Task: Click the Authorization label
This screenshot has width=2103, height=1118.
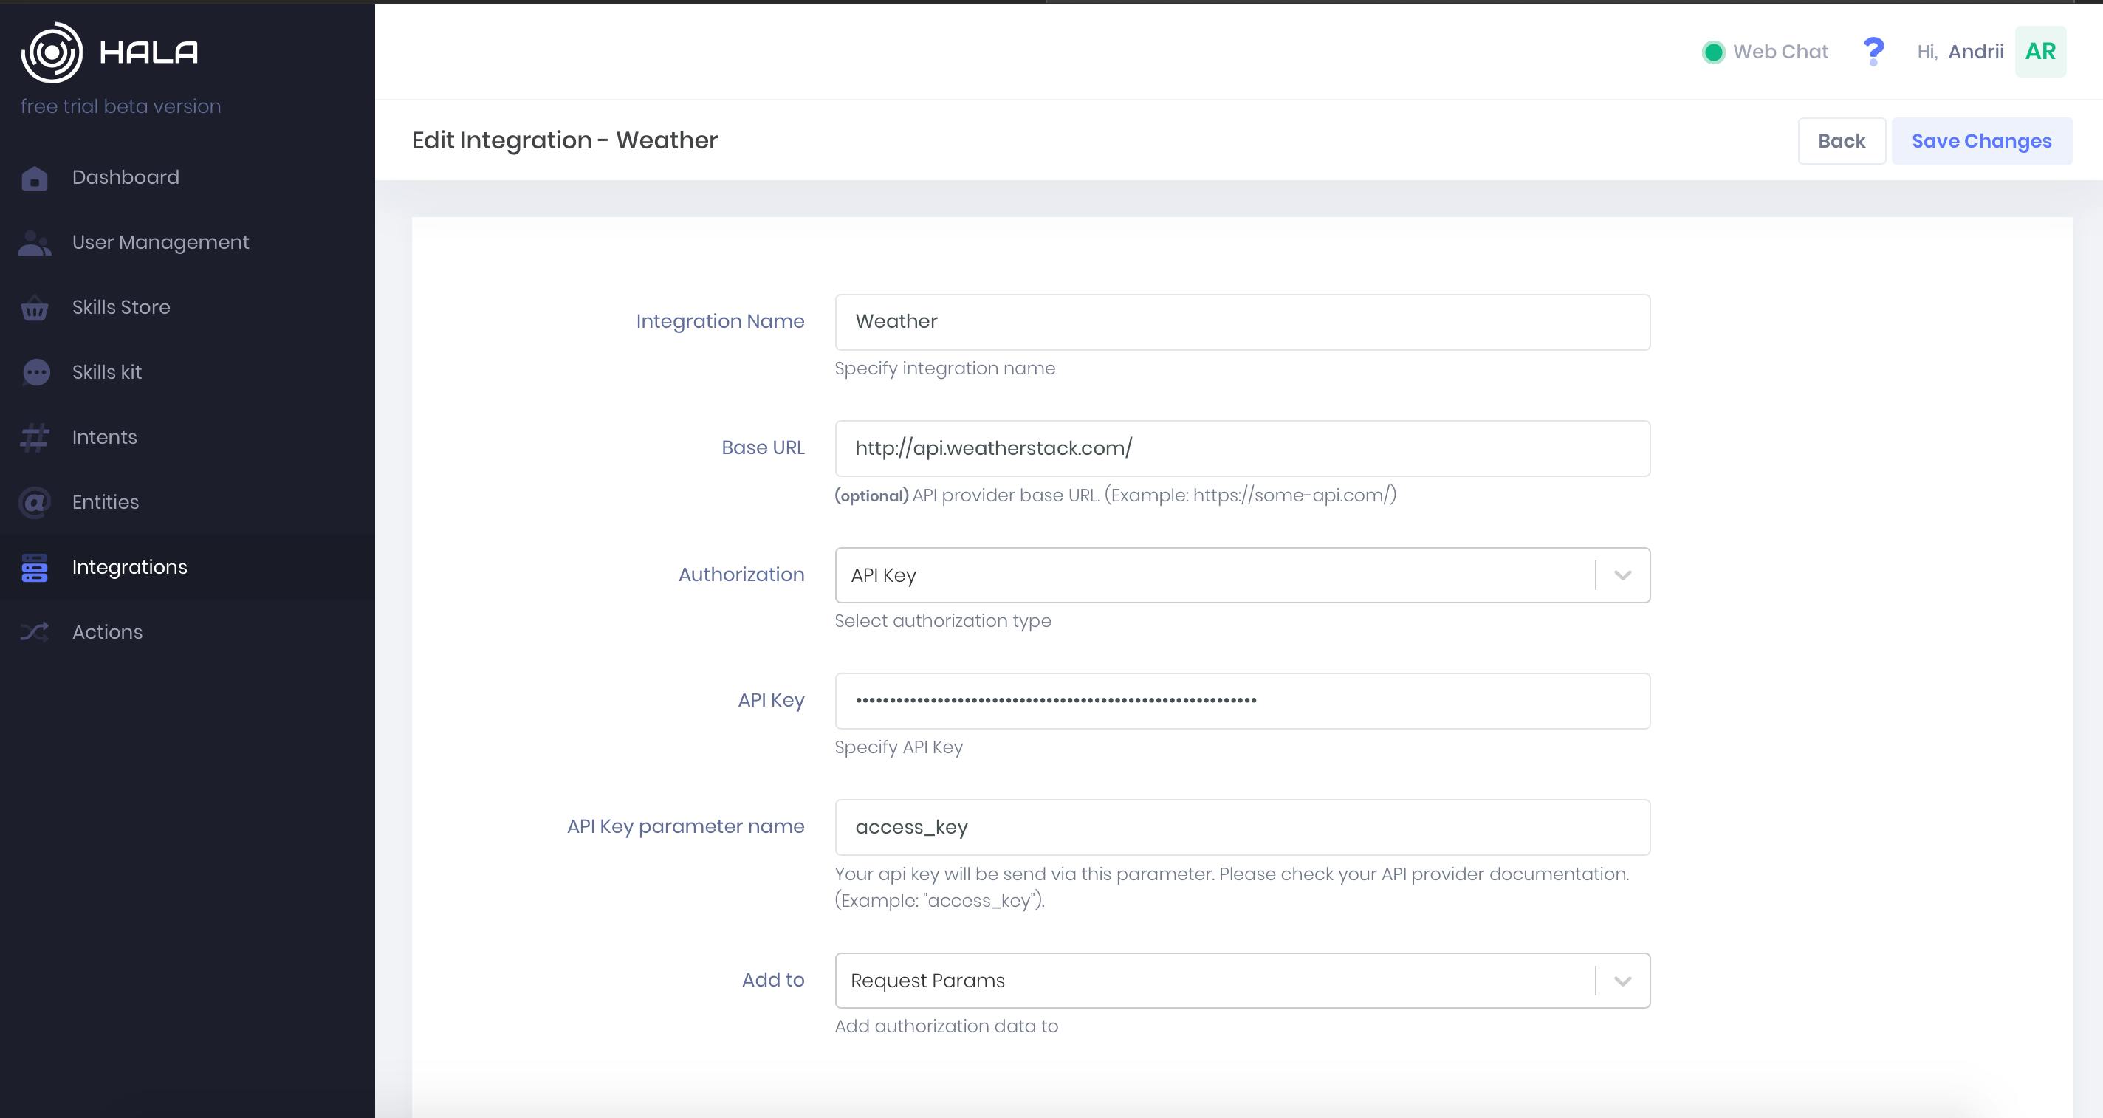Action: point(741,574)
